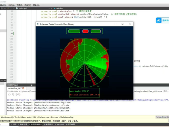Image resolution: width=169 pixels, height=127 pixels.
Task: Click the first ConnectingState log line
Action: click(x=39, y=103)
